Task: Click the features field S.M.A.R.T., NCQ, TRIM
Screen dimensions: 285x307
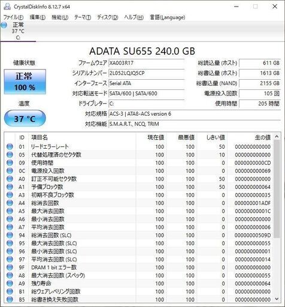Action: tap(195, 124)
